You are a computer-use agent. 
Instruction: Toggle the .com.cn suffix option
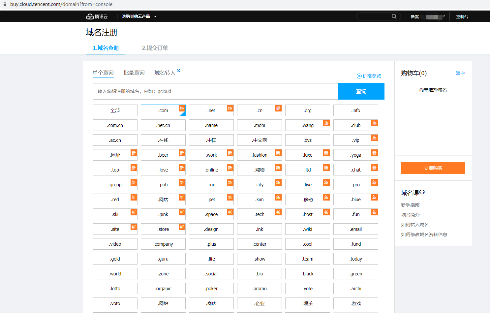click(x=115, y=125)
